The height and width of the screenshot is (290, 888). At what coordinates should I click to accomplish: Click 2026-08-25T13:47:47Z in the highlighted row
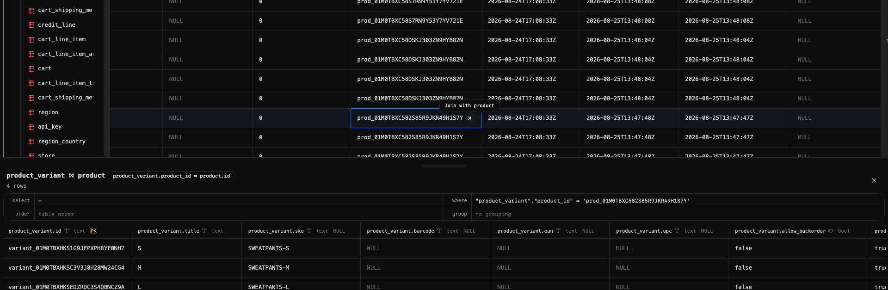(719, 118)
